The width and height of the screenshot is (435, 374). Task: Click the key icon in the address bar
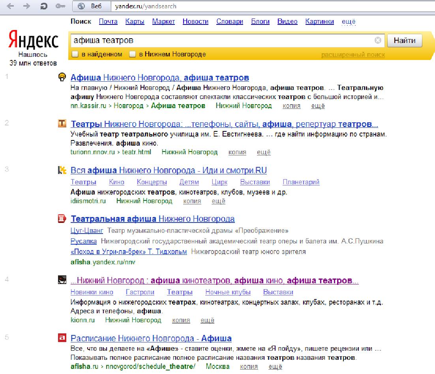(x=60, y=6)
